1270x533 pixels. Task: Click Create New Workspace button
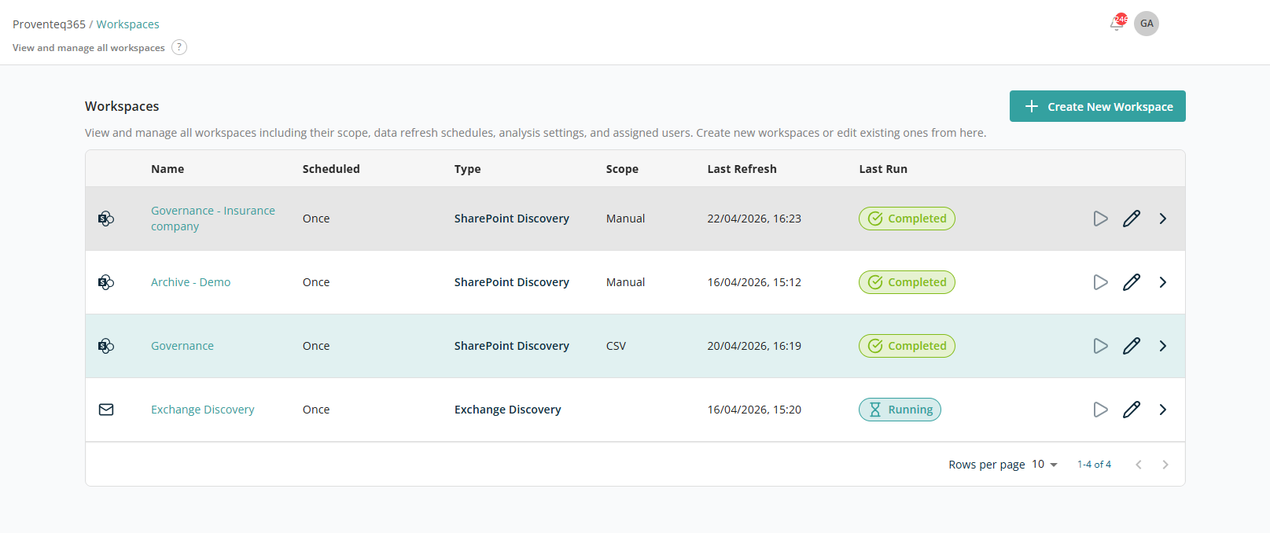pyautogui.click(x=1097, y=106)
